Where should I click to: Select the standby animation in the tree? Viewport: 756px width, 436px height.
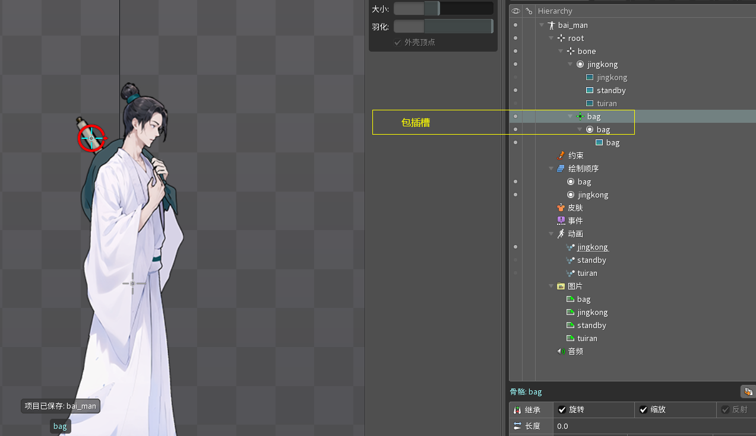(591, 260)
